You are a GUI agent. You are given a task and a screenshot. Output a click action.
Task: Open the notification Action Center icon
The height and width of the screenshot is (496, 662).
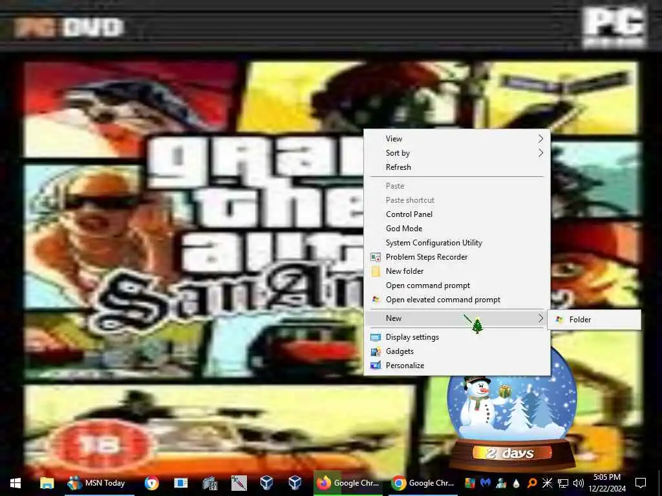(641, 483)
